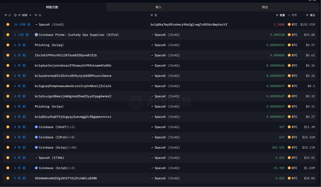Click the BTC token icon next to 0.000248
Screen dimensions: 321x187
289,35
